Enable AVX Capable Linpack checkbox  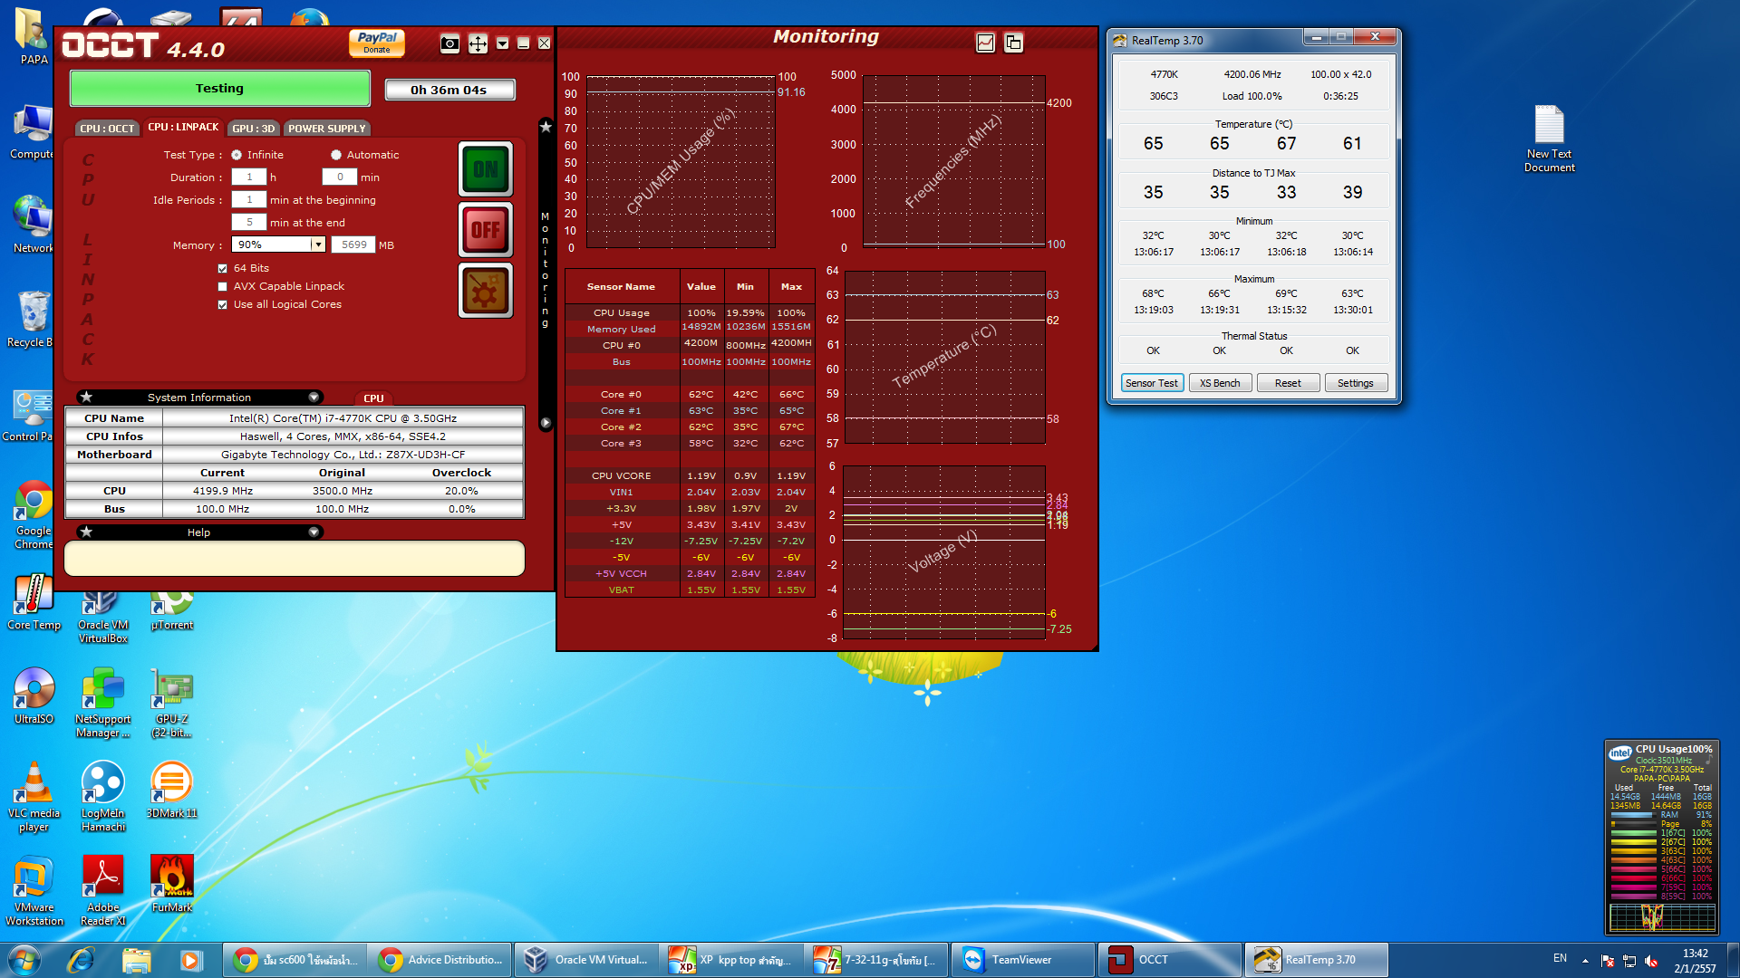click(x=223, y=286)
